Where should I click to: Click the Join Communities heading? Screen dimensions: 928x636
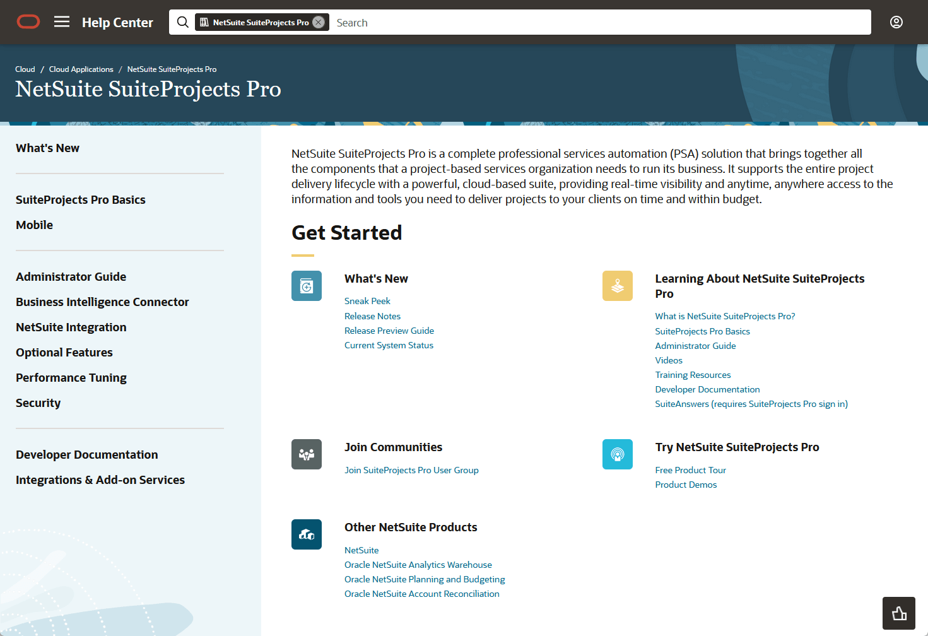pyautogui.click(x=393, y=447)
